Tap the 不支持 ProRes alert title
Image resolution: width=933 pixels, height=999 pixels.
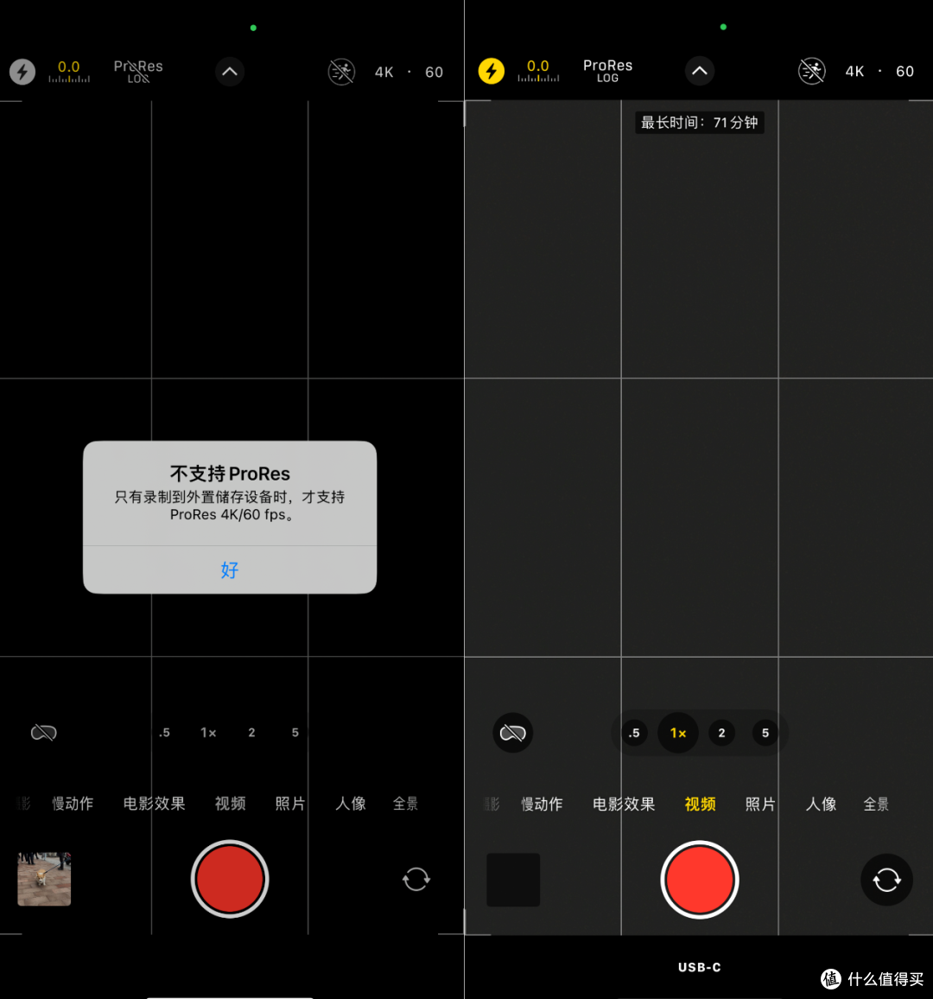click(x=230, y=474)
